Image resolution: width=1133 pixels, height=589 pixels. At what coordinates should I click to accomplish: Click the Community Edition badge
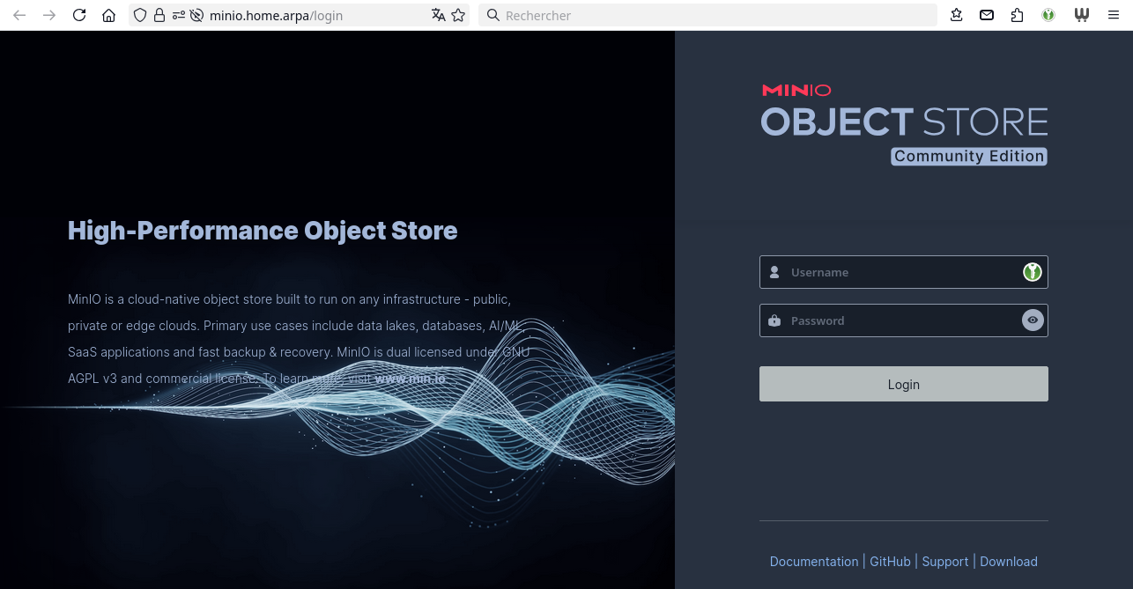coord(969,156)
